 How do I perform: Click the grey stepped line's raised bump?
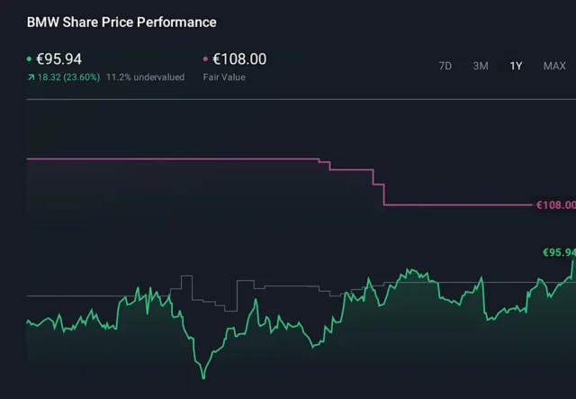coord(187,281)
